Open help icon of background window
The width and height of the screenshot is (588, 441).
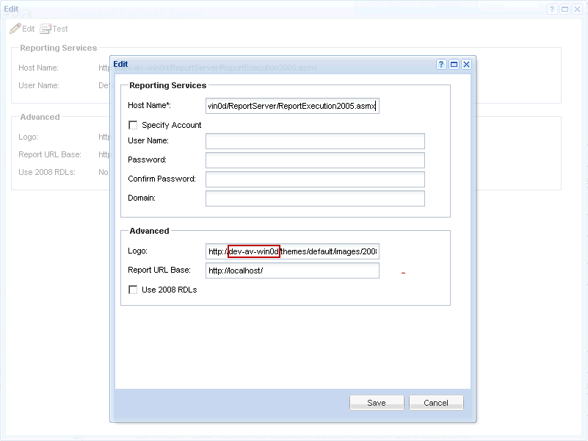tap(552, 9)
